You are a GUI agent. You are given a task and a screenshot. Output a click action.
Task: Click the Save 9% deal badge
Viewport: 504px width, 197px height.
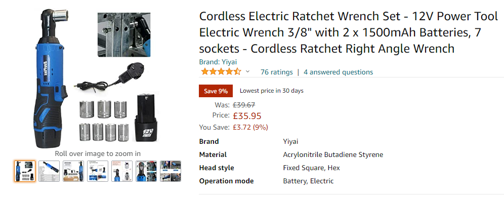click(216, 91)
